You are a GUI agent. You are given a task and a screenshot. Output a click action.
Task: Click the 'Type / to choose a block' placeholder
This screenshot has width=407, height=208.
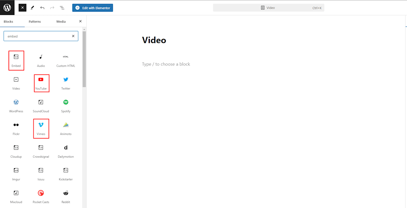(x=166, y=64)
